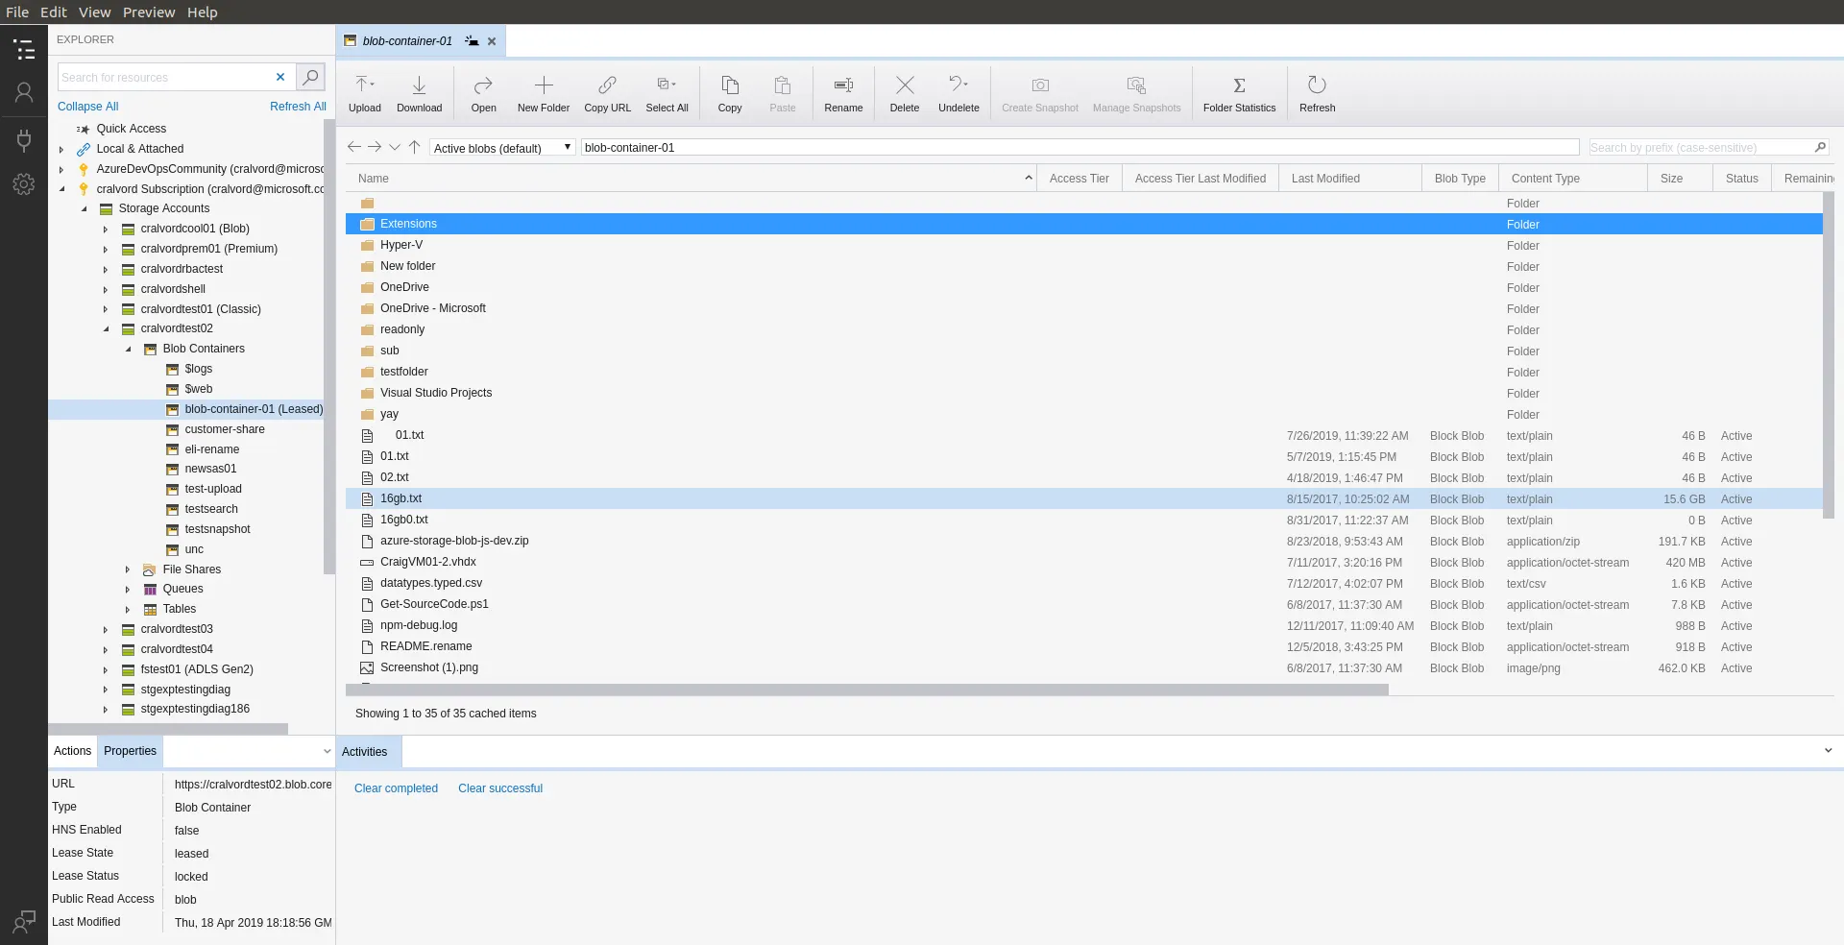
Task: Collapse the Activities panel with its chevron
Action: pos(1828,751)
